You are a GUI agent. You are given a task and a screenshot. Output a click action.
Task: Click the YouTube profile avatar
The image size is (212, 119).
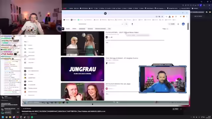point(183,24)
